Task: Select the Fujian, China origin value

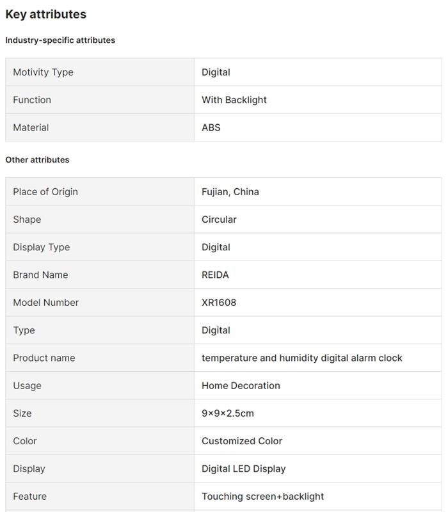Action: click(230, 192)
